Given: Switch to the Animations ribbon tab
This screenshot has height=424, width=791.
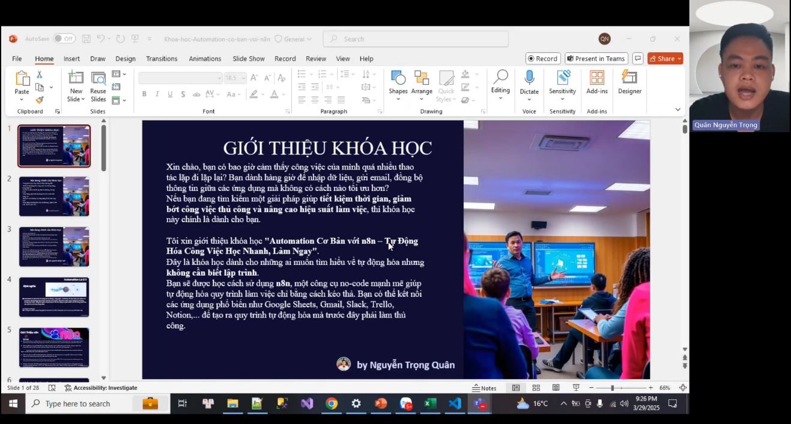Looking at the screenshot, I should click(x=205, y=58).
